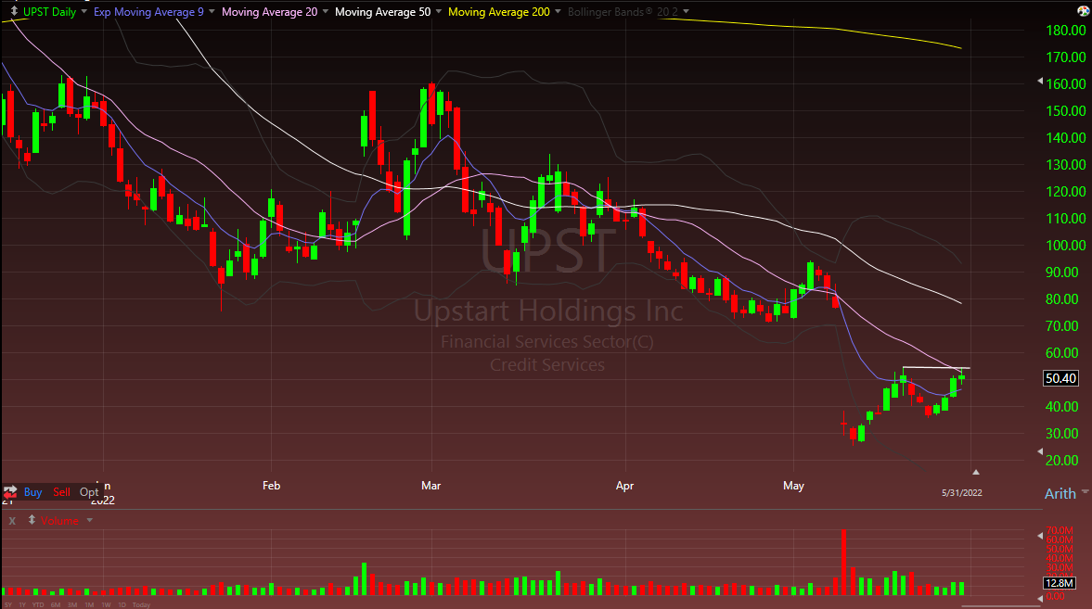The width and height of the screenshot is (1092, 609).
Task: Click the Apr label on the time axis
Action: [624, 486]
